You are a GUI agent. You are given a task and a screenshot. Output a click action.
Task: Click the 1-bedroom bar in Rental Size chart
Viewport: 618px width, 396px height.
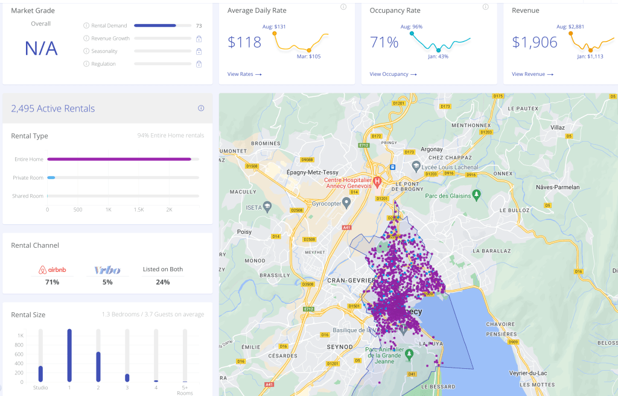69,356
